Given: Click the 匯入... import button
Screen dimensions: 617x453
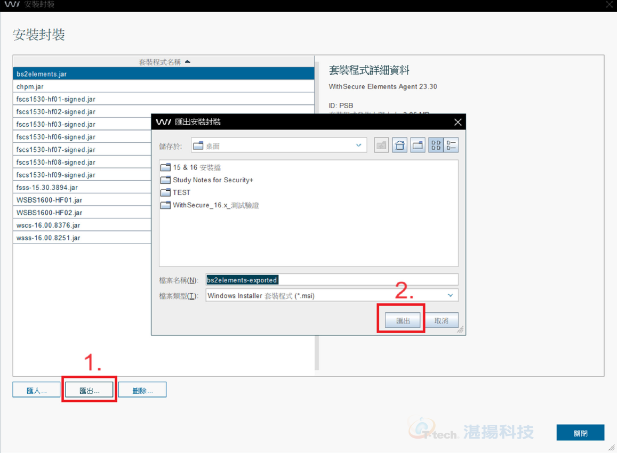Looking at the screenshot, I should pyautogui.click(x=36, y=390).
